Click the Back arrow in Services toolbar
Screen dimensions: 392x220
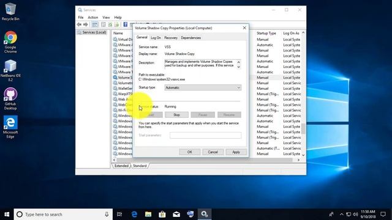click(79, 24)
